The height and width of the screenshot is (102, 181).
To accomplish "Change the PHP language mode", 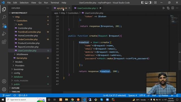I will tap(154, 95).
